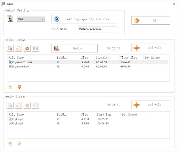Remove selected video with red X icon
Image resolution: width=178 pixels, height=152 pixels.
[x=18, y=48]
